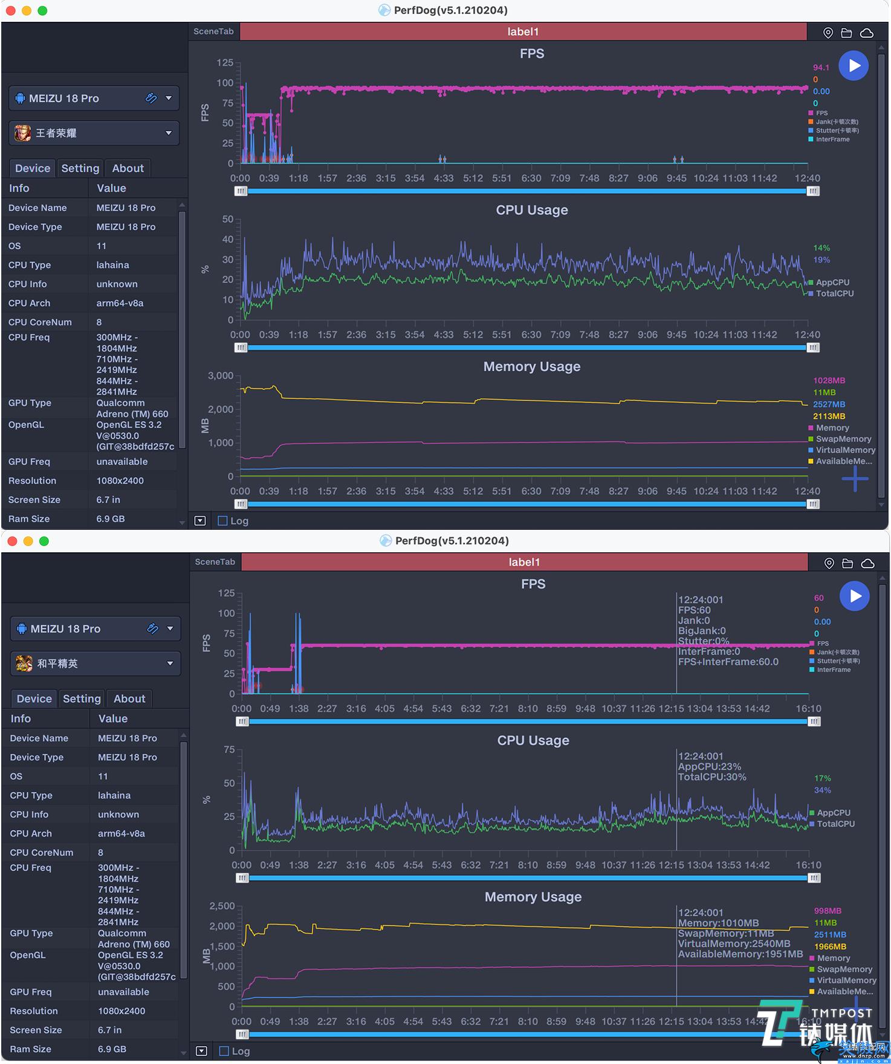Click the Value column header in the bottom window

(138, 719)
